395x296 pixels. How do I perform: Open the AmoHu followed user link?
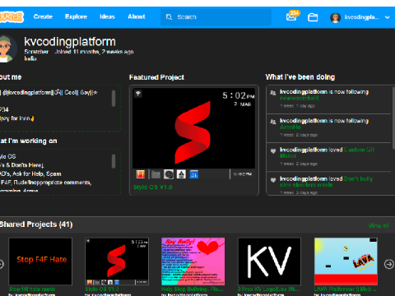click(x=290, y=127)
